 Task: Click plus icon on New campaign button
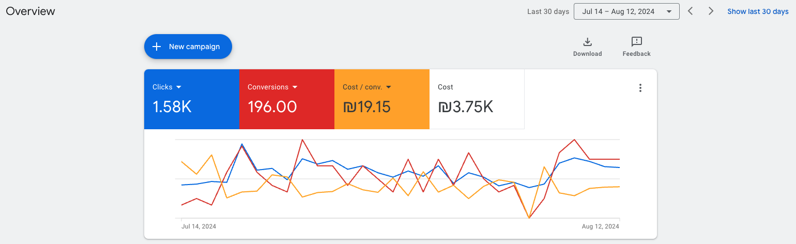157,47
